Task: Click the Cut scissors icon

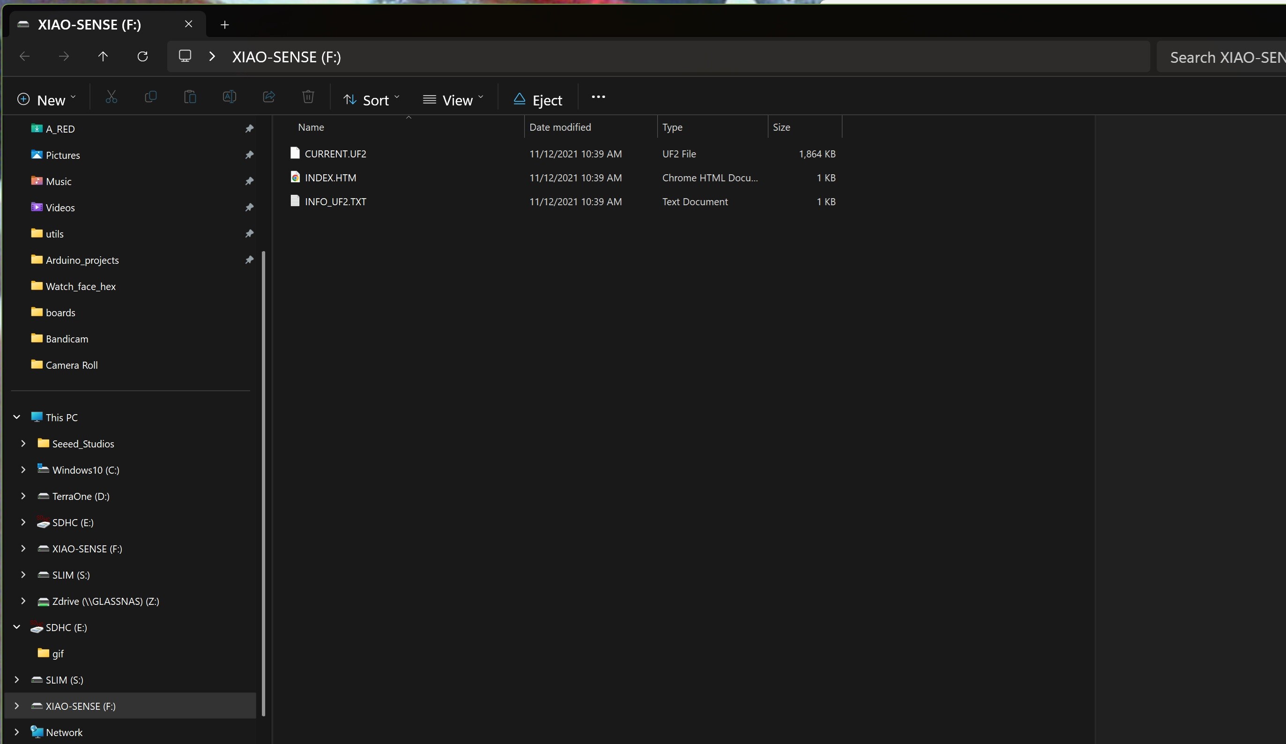Action: (x=111, y=97)
